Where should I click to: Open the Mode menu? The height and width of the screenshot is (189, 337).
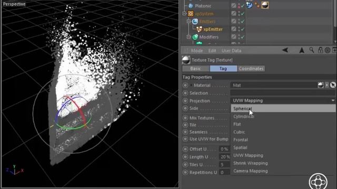pos(197,51)
